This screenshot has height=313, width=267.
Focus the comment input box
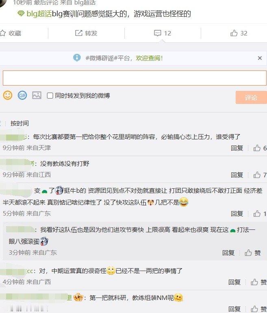click(x=135, y=78)
